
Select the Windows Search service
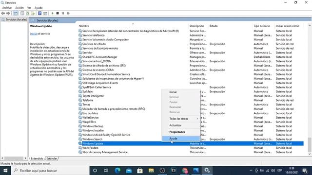coord(92,140)
